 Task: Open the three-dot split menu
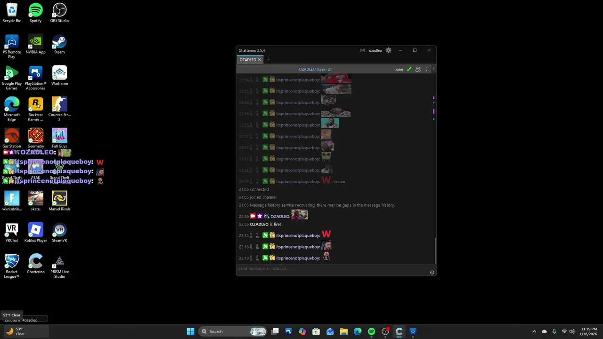[x=427, y=69]
